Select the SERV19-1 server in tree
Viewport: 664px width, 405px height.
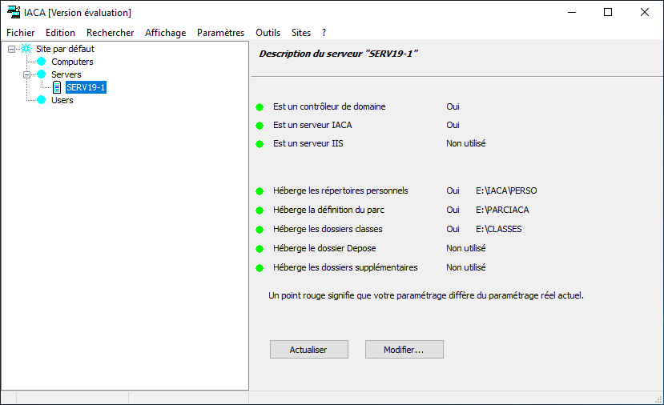pyautogui.click(x=86, y=87)
